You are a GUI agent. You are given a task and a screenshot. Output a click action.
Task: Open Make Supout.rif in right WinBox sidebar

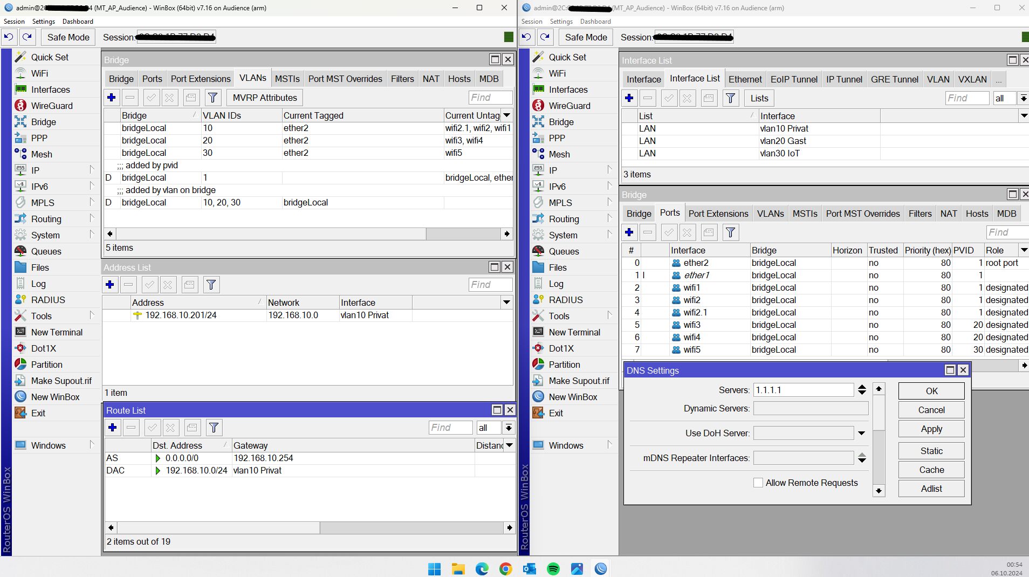coord(579,381)
